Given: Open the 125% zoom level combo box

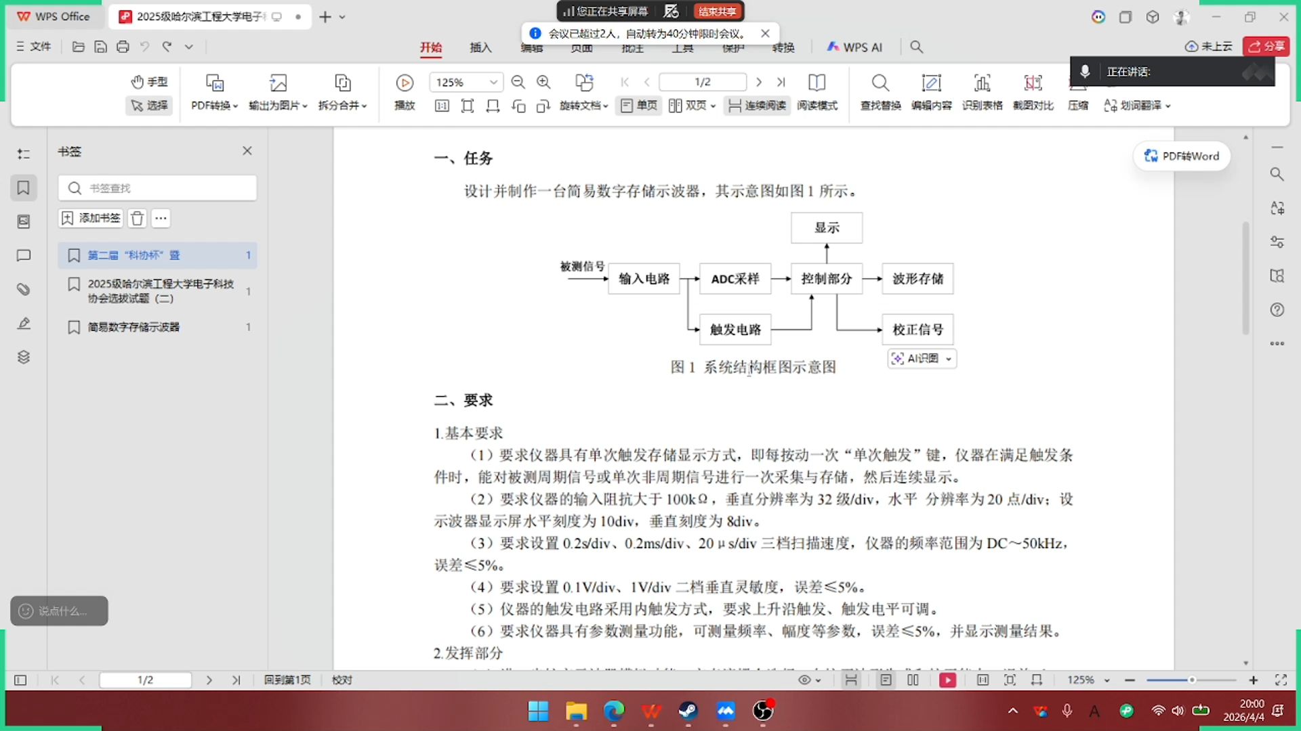Looking at the screenshot, I should tap(466, 83).
